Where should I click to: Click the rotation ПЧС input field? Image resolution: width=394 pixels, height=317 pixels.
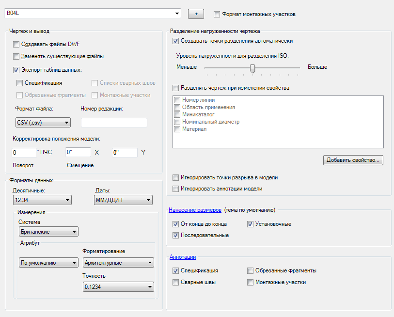click(24, 152)
